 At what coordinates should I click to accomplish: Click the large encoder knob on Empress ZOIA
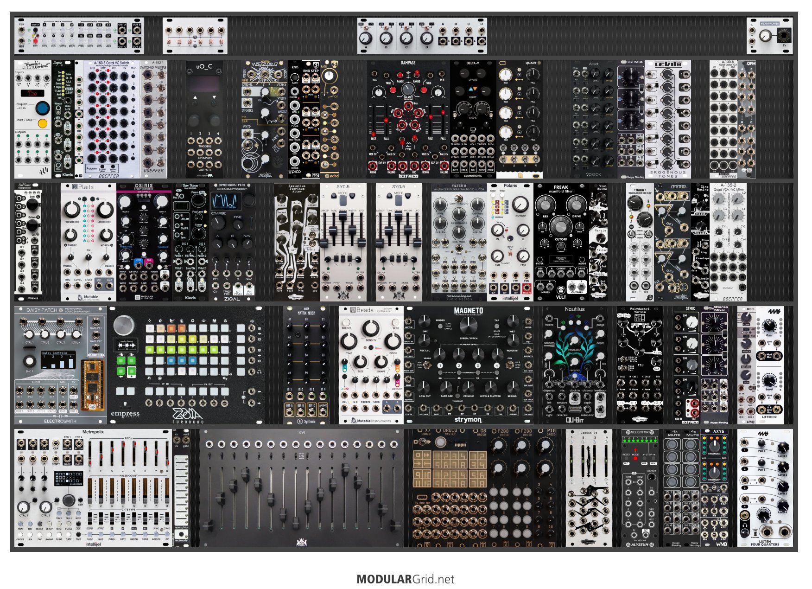coord(123,325)
